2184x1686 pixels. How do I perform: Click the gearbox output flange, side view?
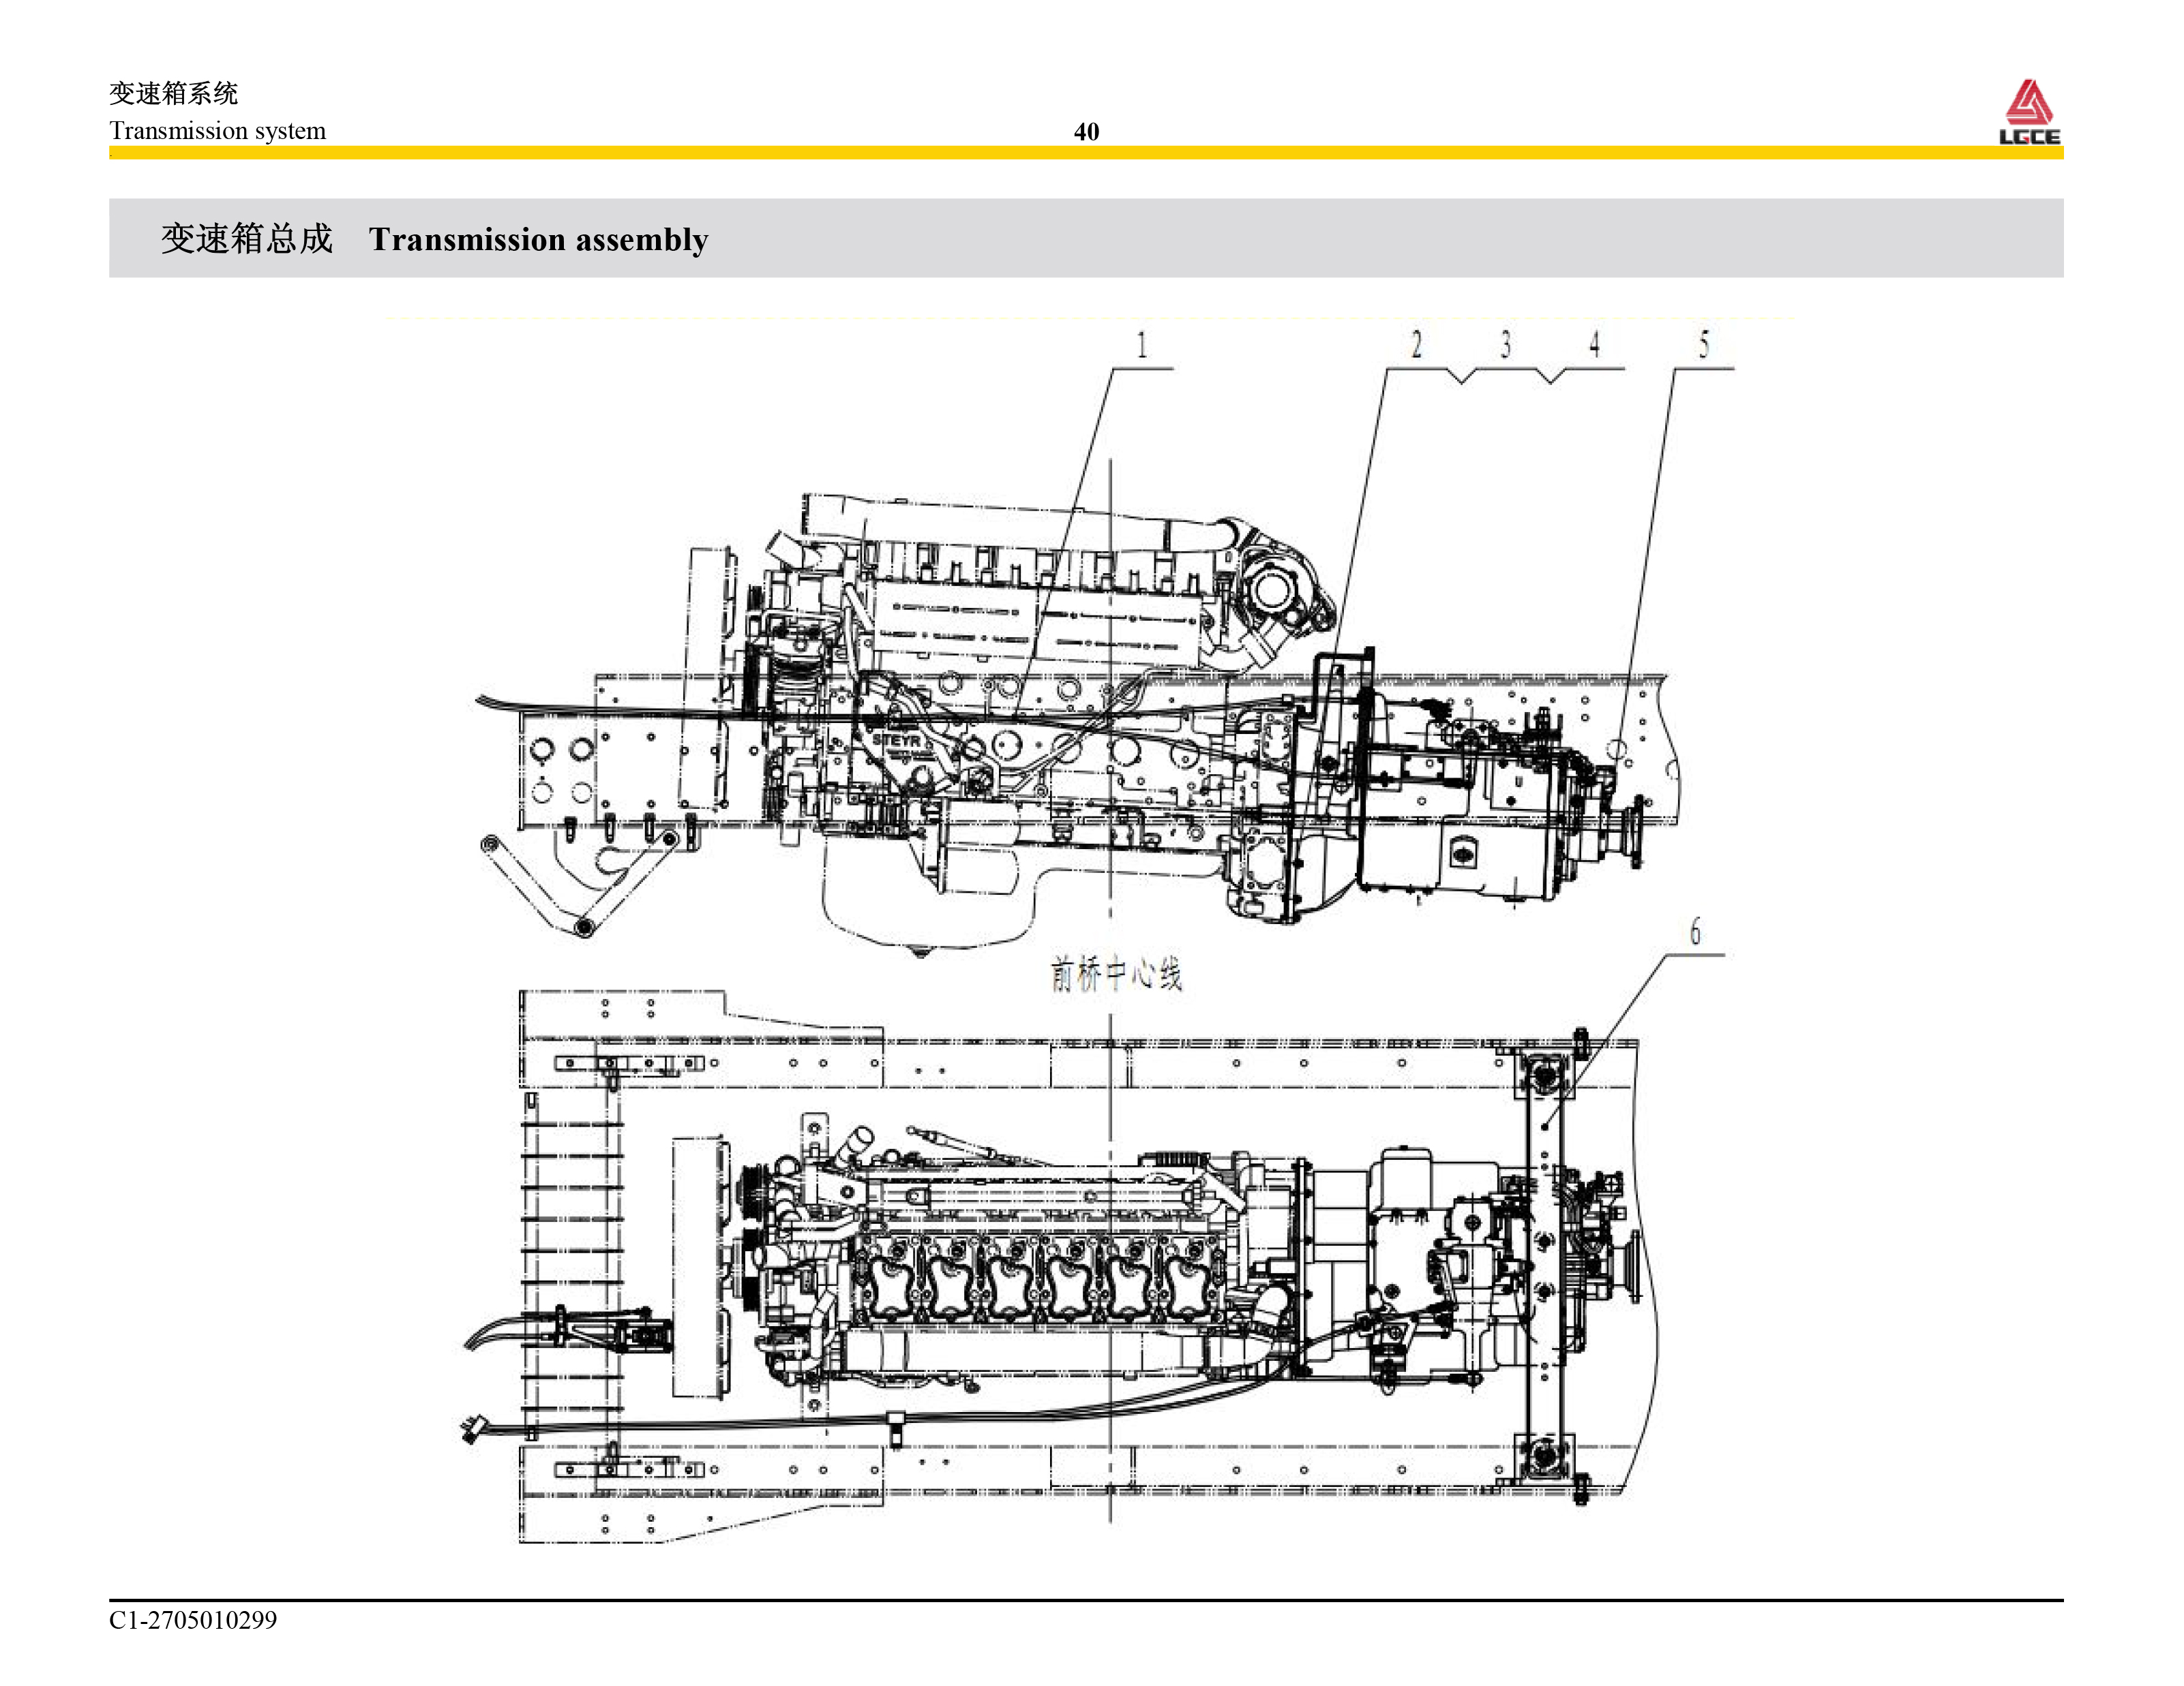[1637, 831]
